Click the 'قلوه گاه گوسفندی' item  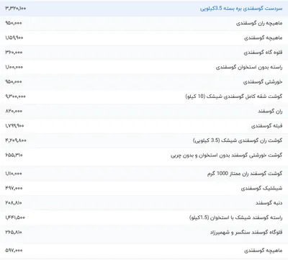pos(263,53)
